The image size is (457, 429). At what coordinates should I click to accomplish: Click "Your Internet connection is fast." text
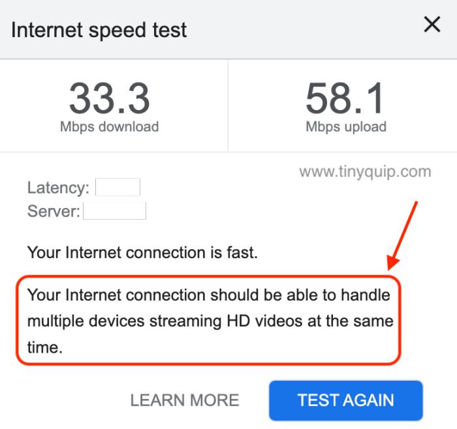pyautogui.click(x=142, y=252)
